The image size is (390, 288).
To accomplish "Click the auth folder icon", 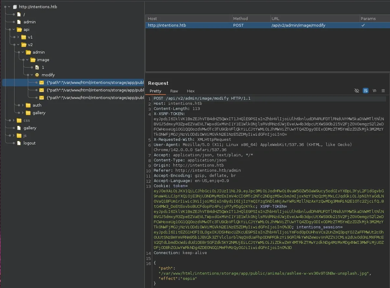I will pyautogui.click(x=28, y=105).
